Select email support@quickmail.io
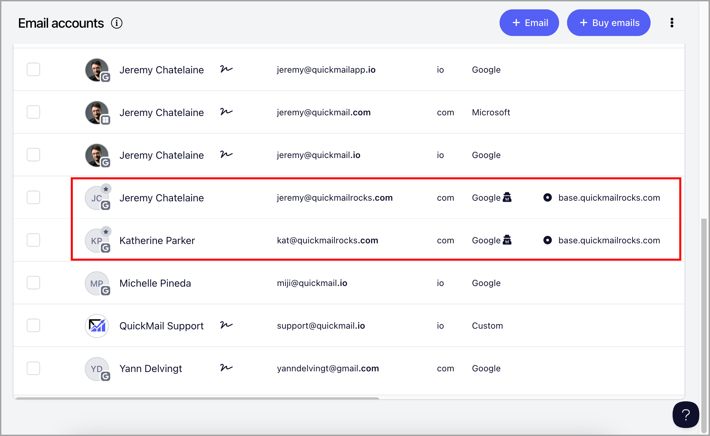 click(x=321, y=326)
